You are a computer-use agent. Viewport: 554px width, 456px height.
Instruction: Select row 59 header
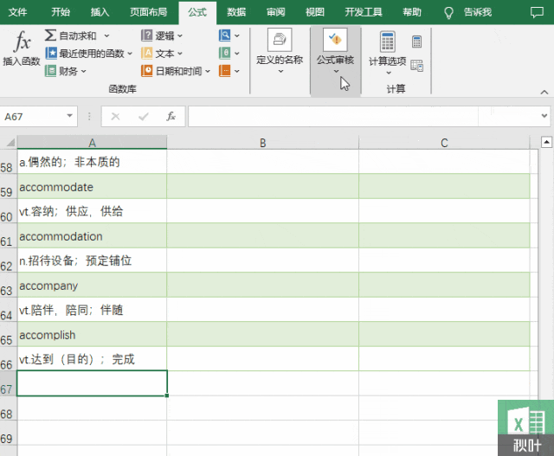(8, 187)
